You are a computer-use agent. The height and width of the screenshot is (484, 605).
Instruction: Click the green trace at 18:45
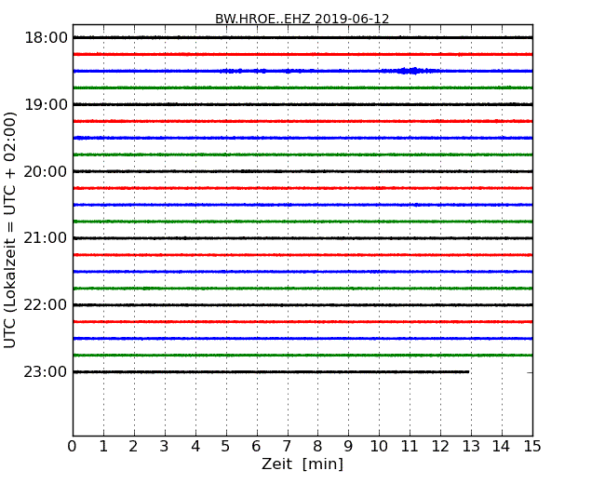302,87
